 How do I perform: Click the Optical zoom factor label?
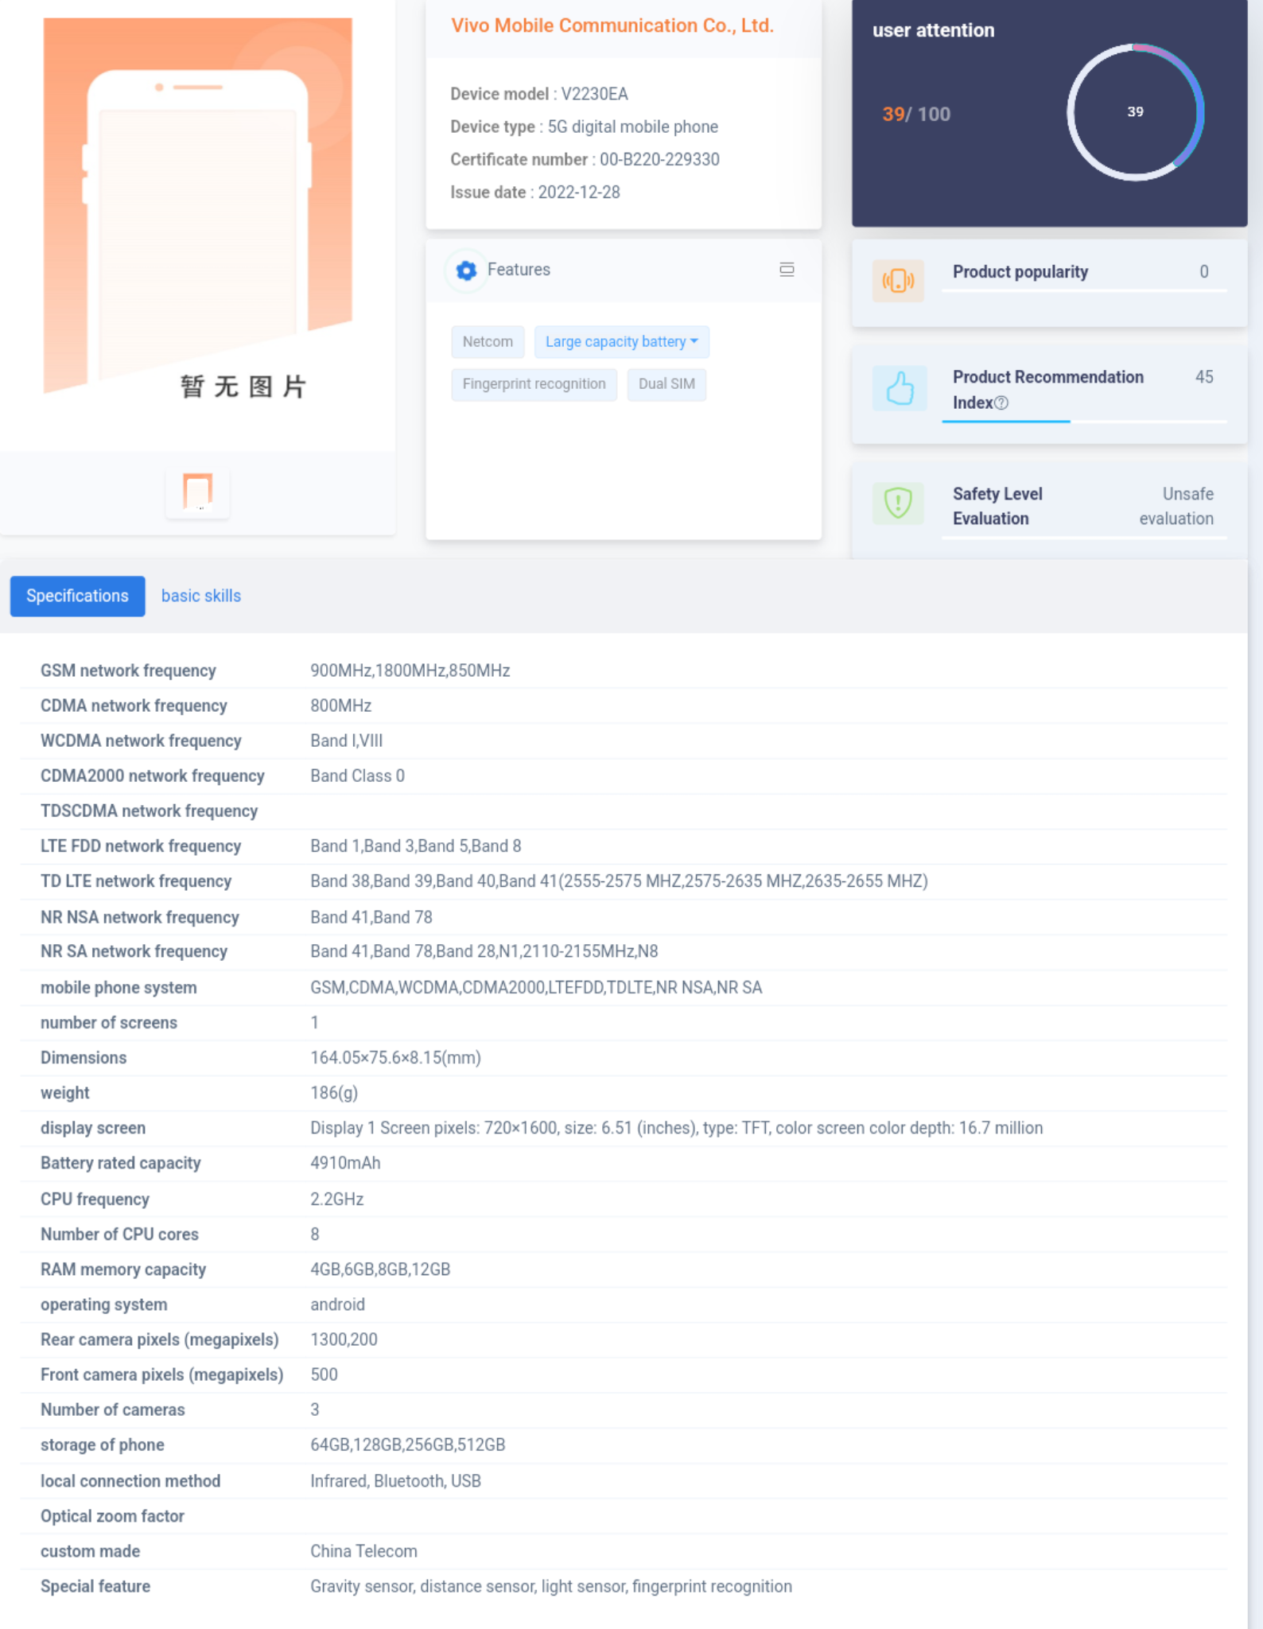112,1516
